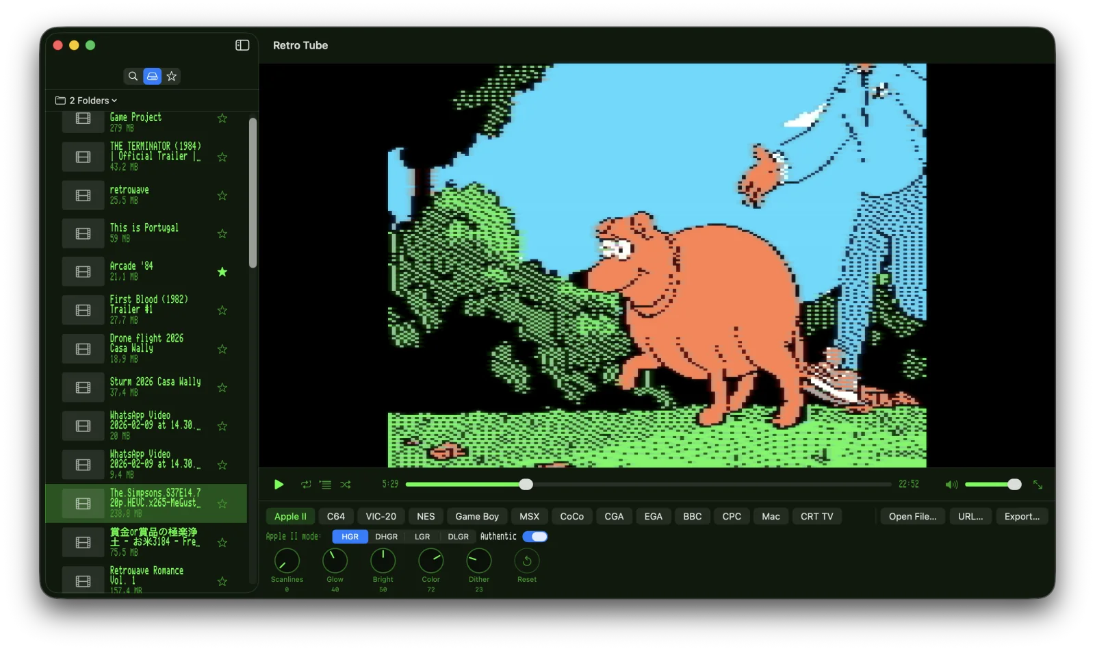Click the Dither knob
This screenshot has height=651, width=1095.
tap(478, 561)
